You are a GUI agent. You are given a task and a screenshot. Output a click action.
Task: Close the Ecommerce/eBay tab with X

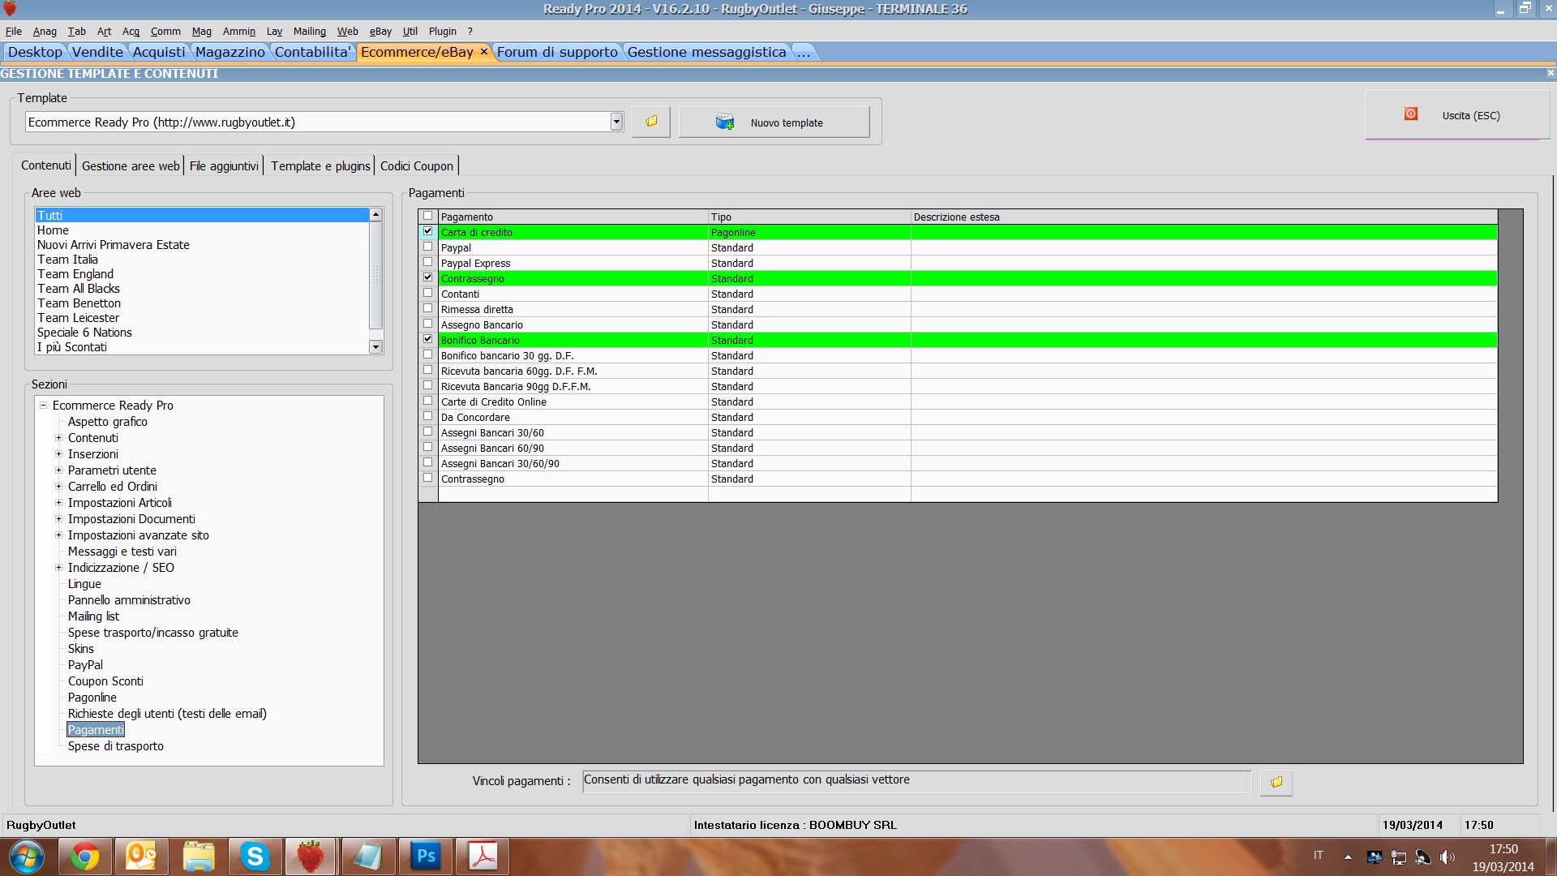(484, 52)
